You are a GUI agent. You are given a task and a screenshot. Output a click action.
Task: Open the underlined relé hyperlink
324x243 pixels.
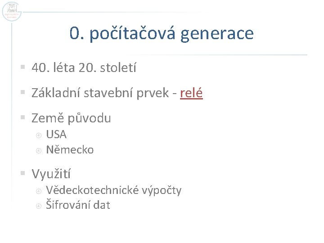pos(191,93)
